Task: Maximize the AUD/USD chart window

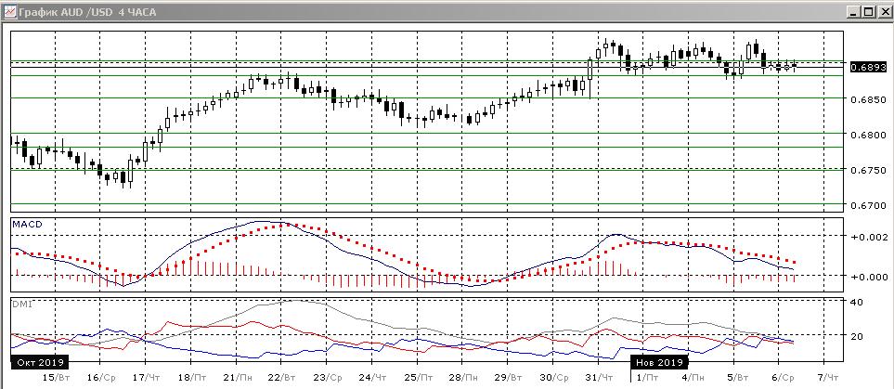Action: click(x=868, y=11)
